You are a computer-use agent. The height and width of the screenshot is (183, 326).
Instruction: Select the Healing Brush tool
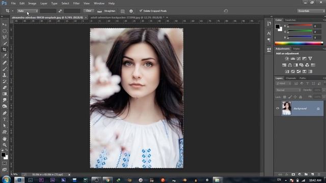click(x=5, y=63)
